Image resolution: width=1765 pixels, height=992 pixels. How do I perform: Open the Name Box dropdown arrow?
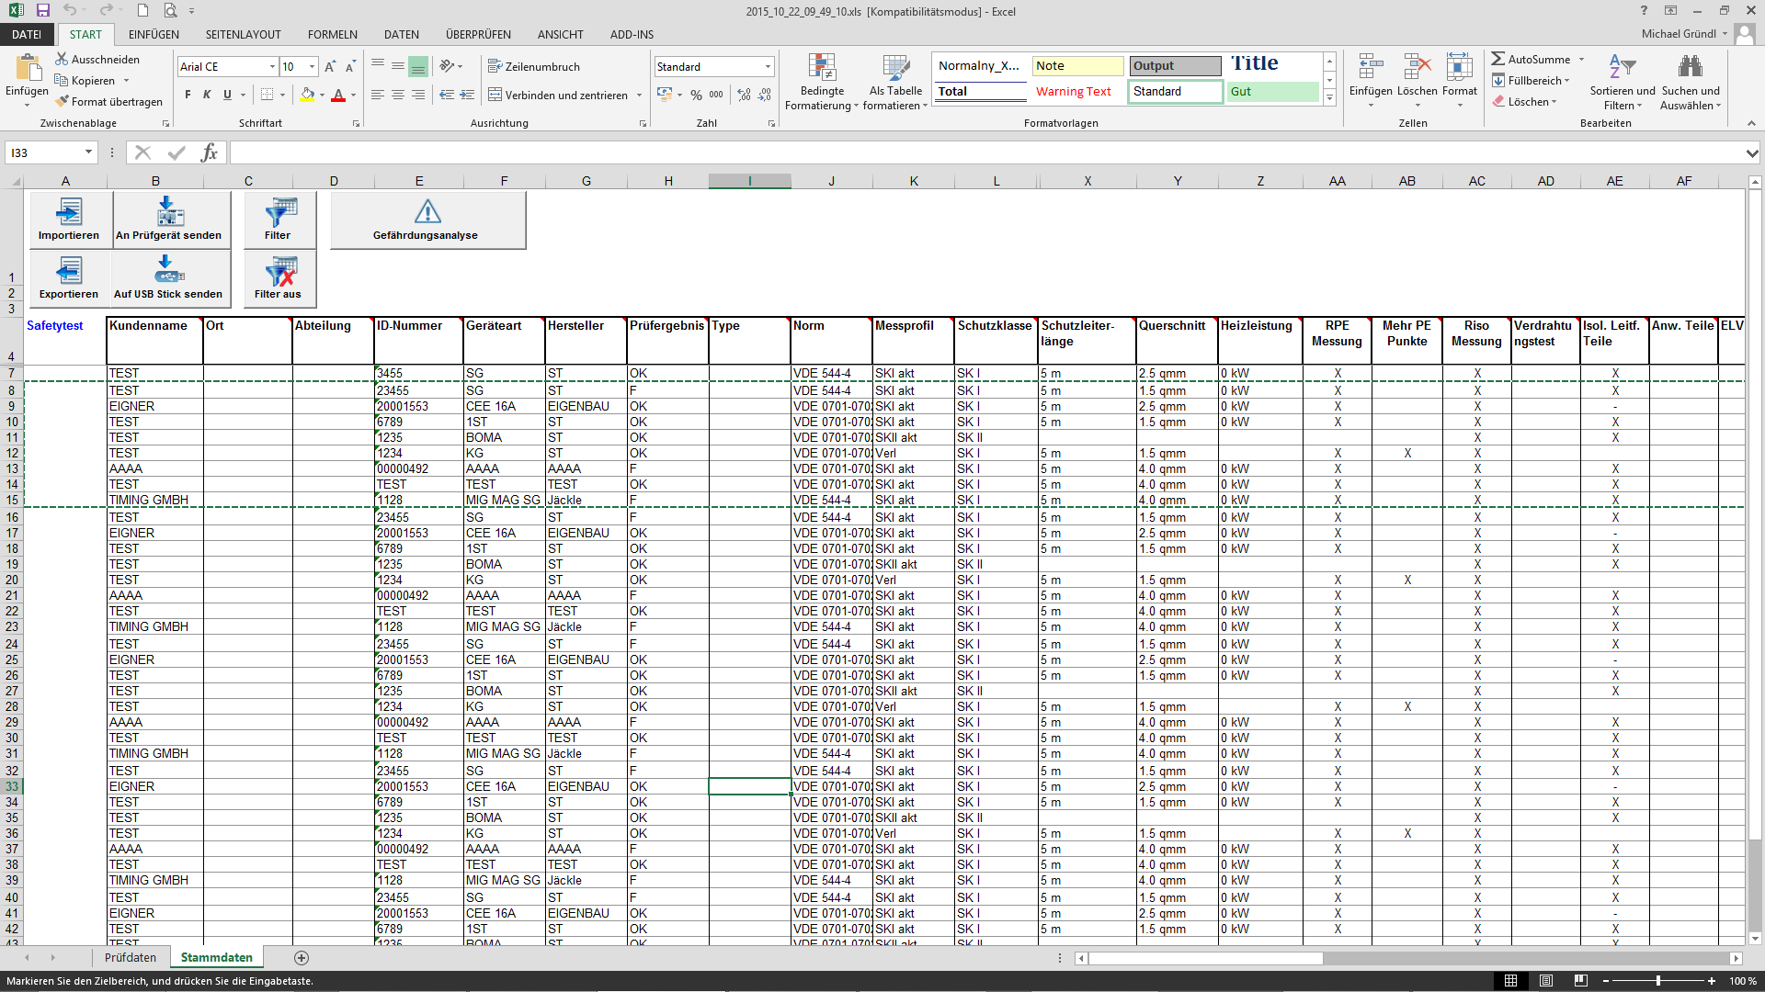(88, 152)
